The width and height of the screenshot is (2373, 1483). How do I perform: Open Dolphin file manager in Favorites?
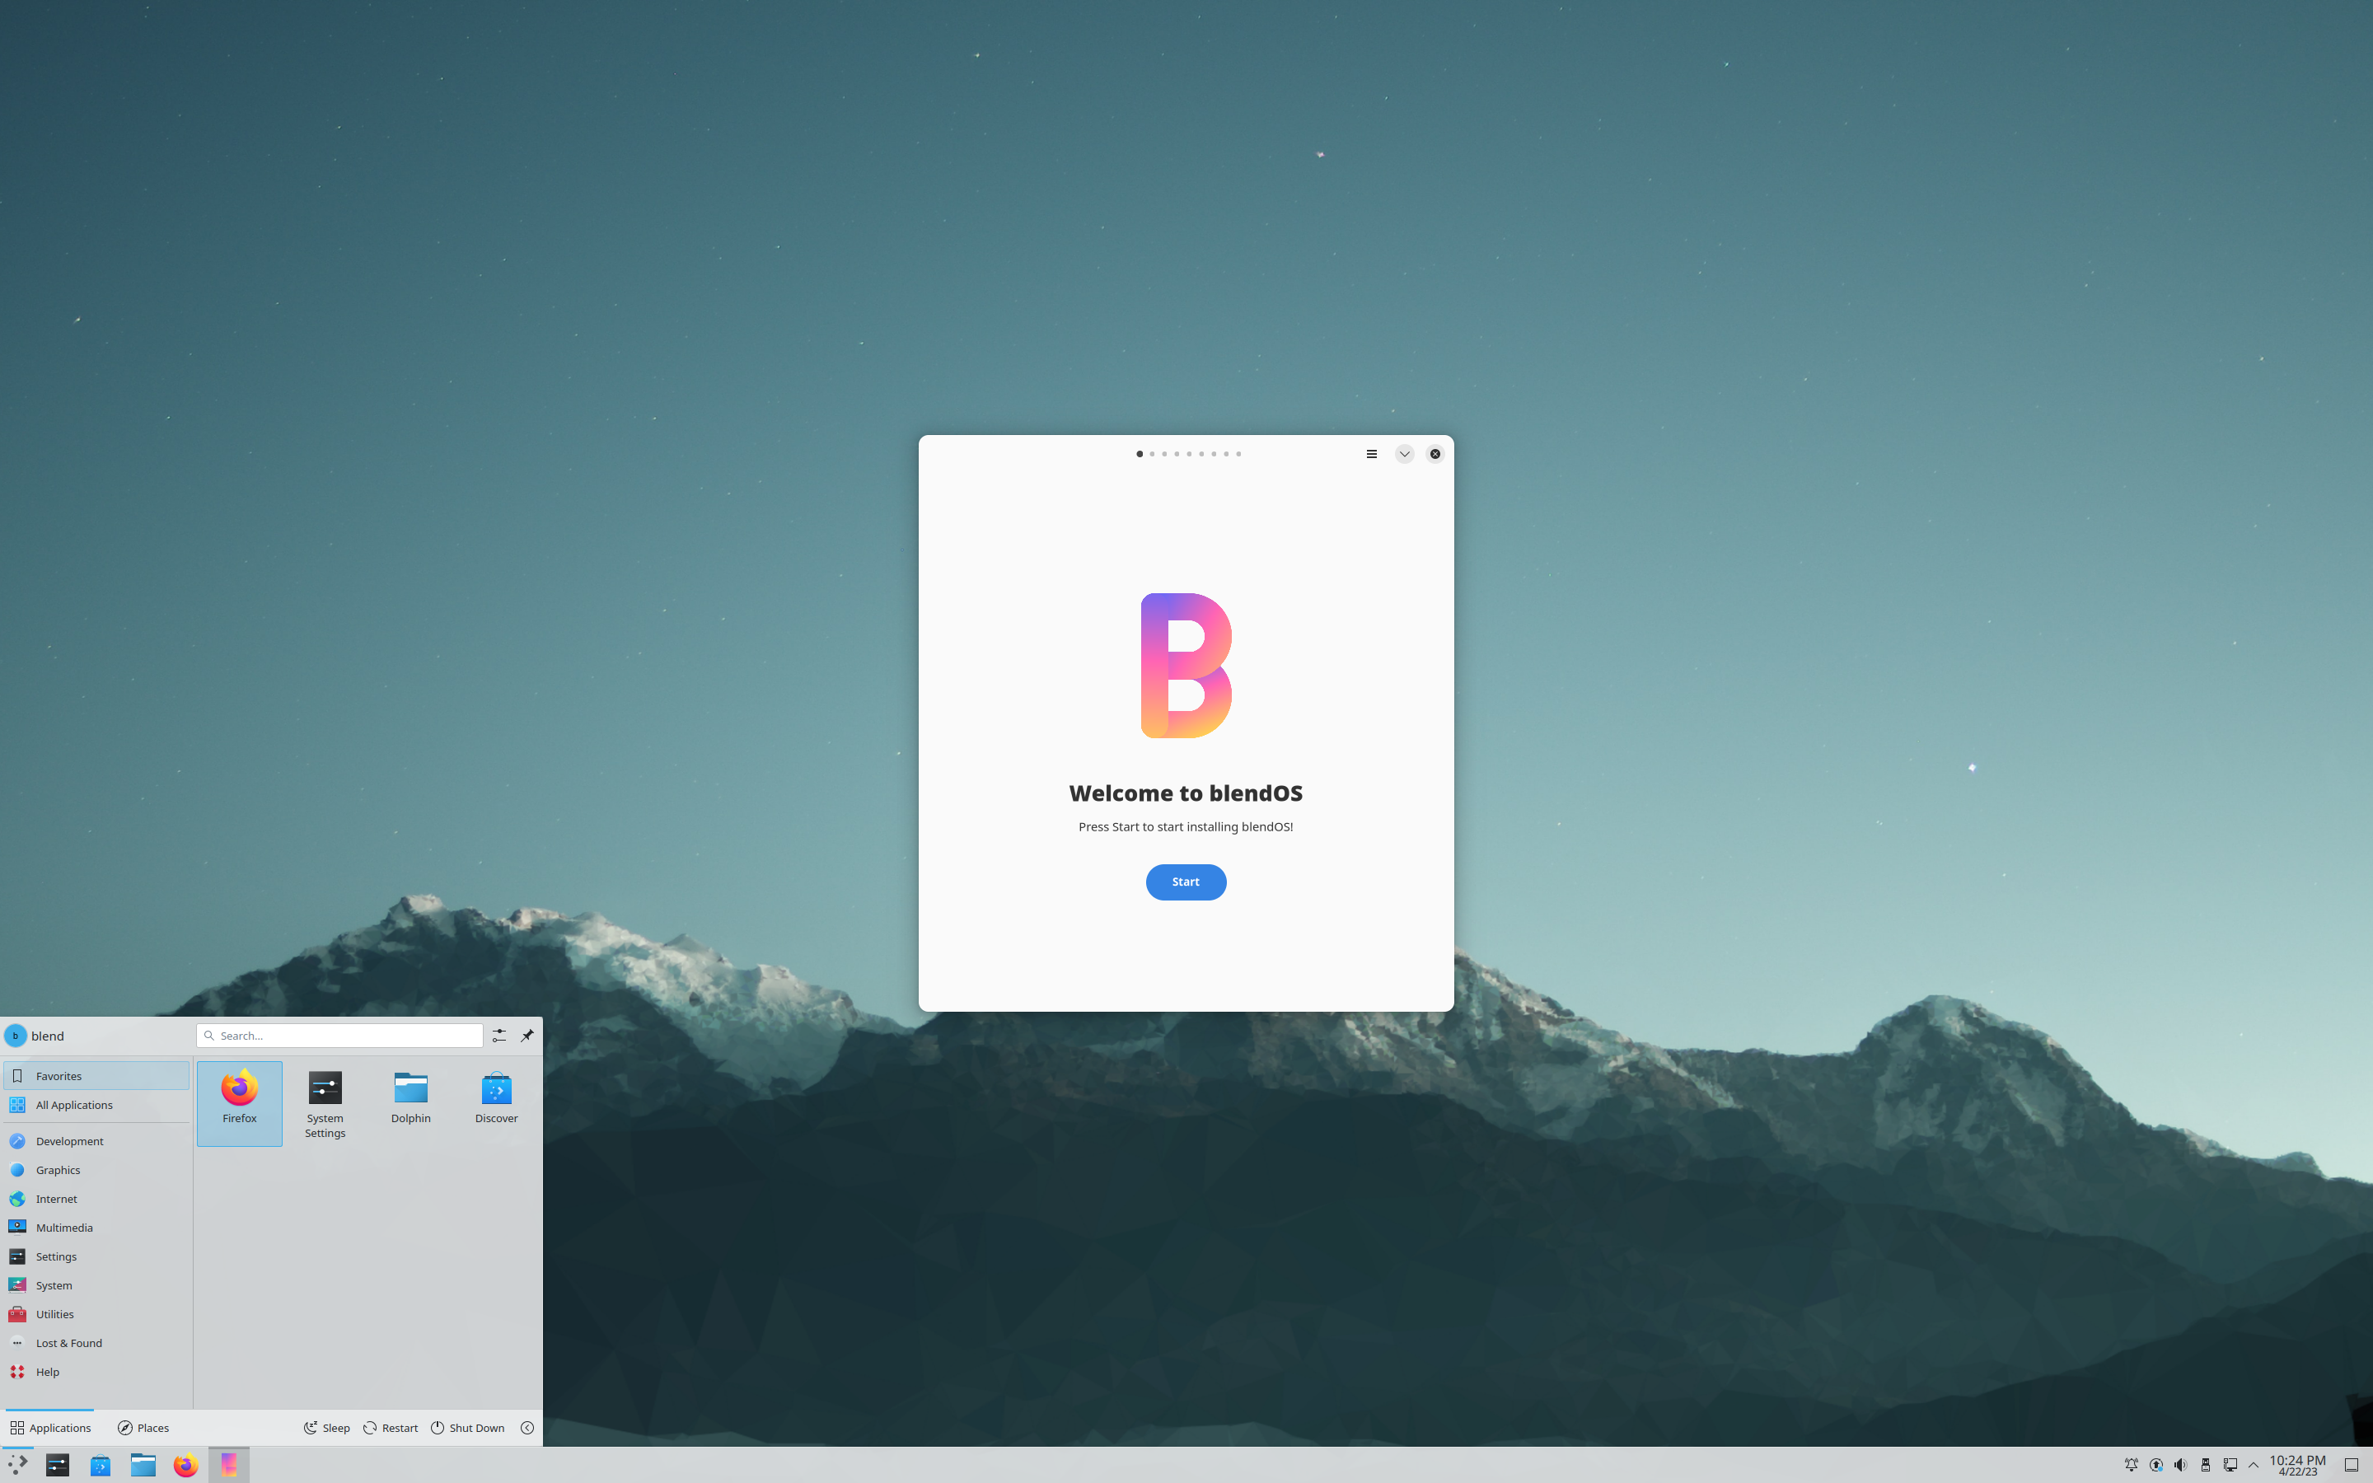point(411,1102)
